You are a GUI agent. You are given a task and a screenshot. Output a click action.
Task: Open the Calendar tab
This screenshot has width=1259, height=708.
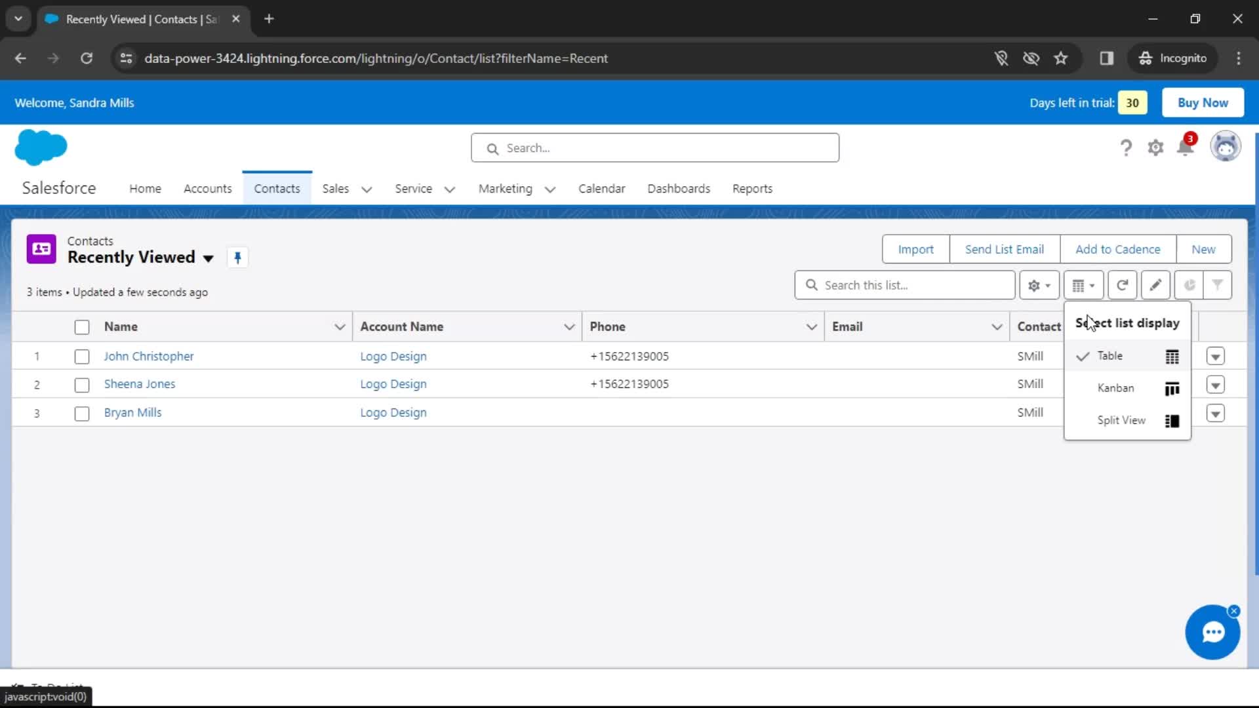click(x=601, y=189)
